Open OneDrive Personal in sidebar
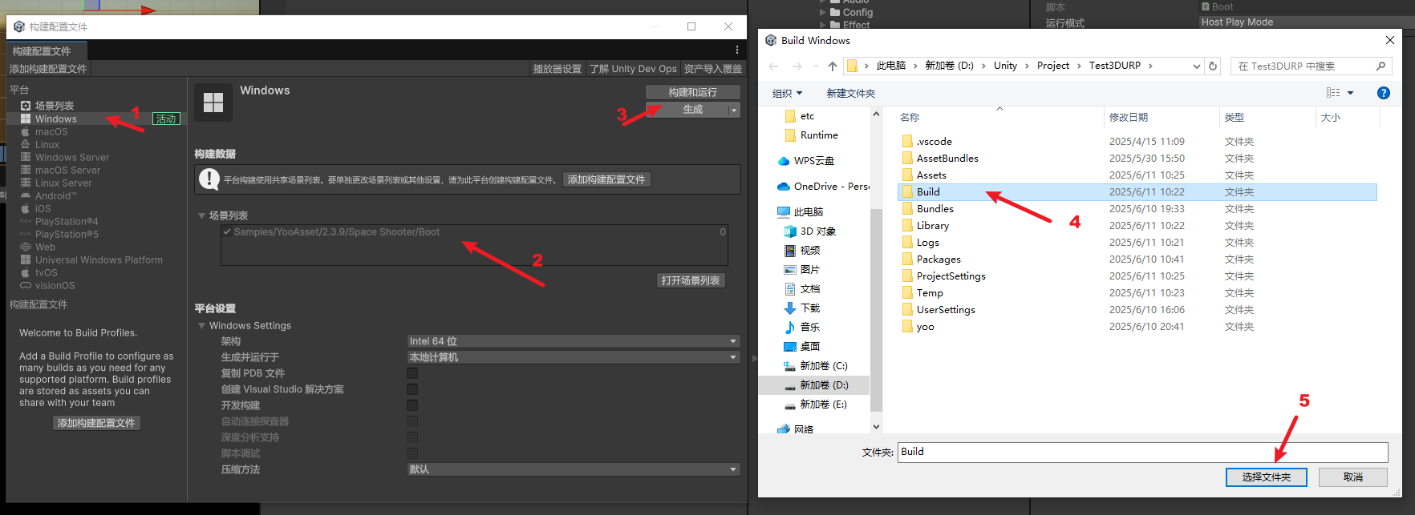 823,186
